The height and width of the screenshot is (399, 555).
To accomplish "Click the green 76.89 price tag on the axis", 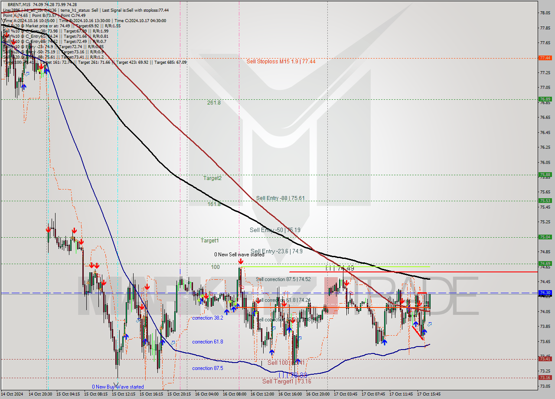I will pyautogui.click(x=545, y=99).
